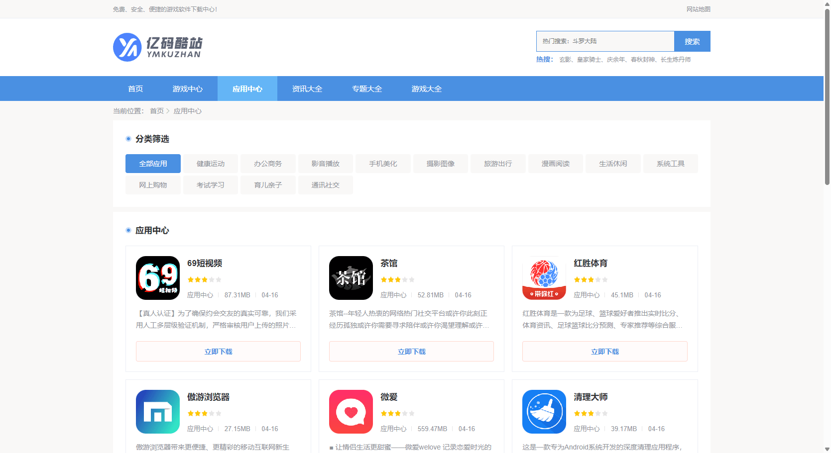Open the 茶馆 title link
The height and width of the screenshot is (453, 831).
389,263
